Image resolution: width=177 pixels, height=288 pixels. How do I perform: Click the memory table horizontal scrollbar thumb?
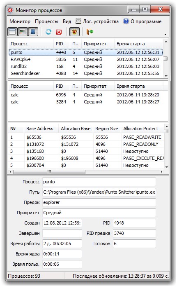(x=49, y=172)
